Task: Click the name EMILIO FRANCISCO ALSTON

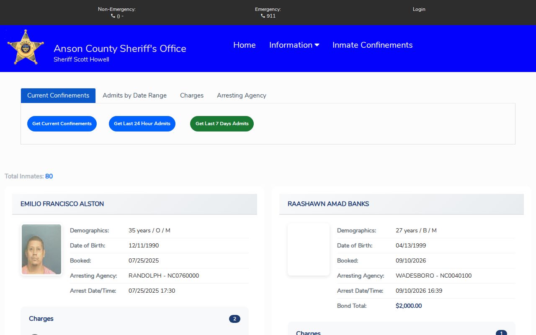Action: (62, 204)
